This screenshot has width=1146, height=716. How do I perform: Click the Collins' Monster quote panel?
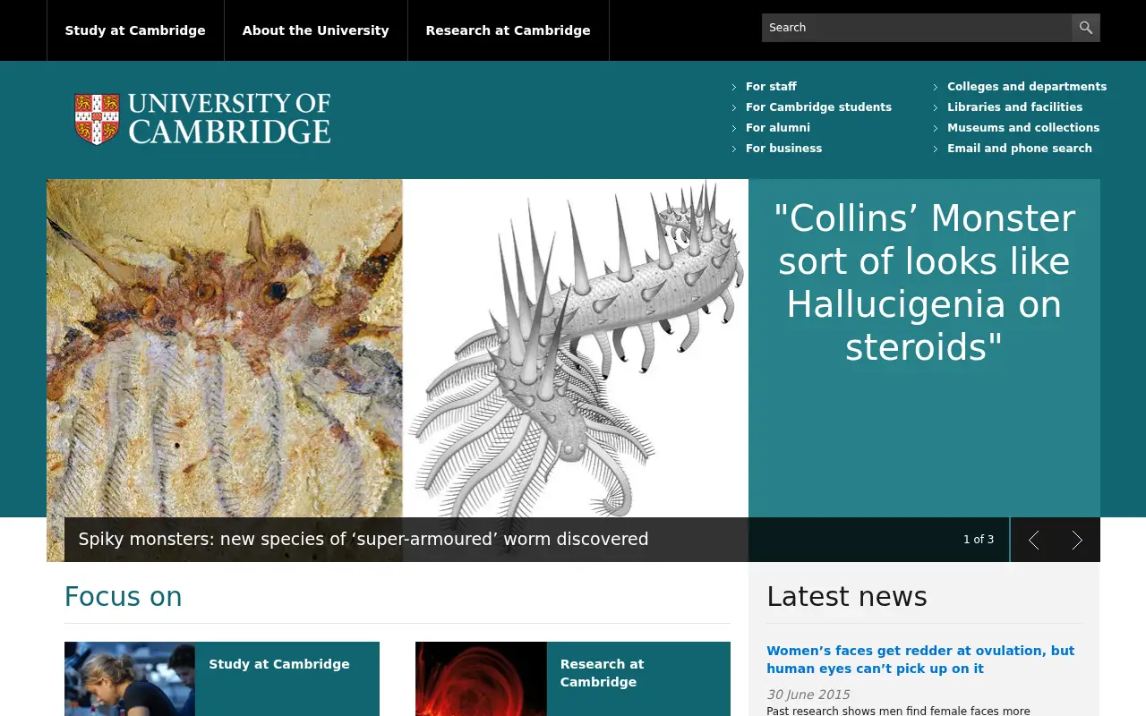tap(924, 348)
